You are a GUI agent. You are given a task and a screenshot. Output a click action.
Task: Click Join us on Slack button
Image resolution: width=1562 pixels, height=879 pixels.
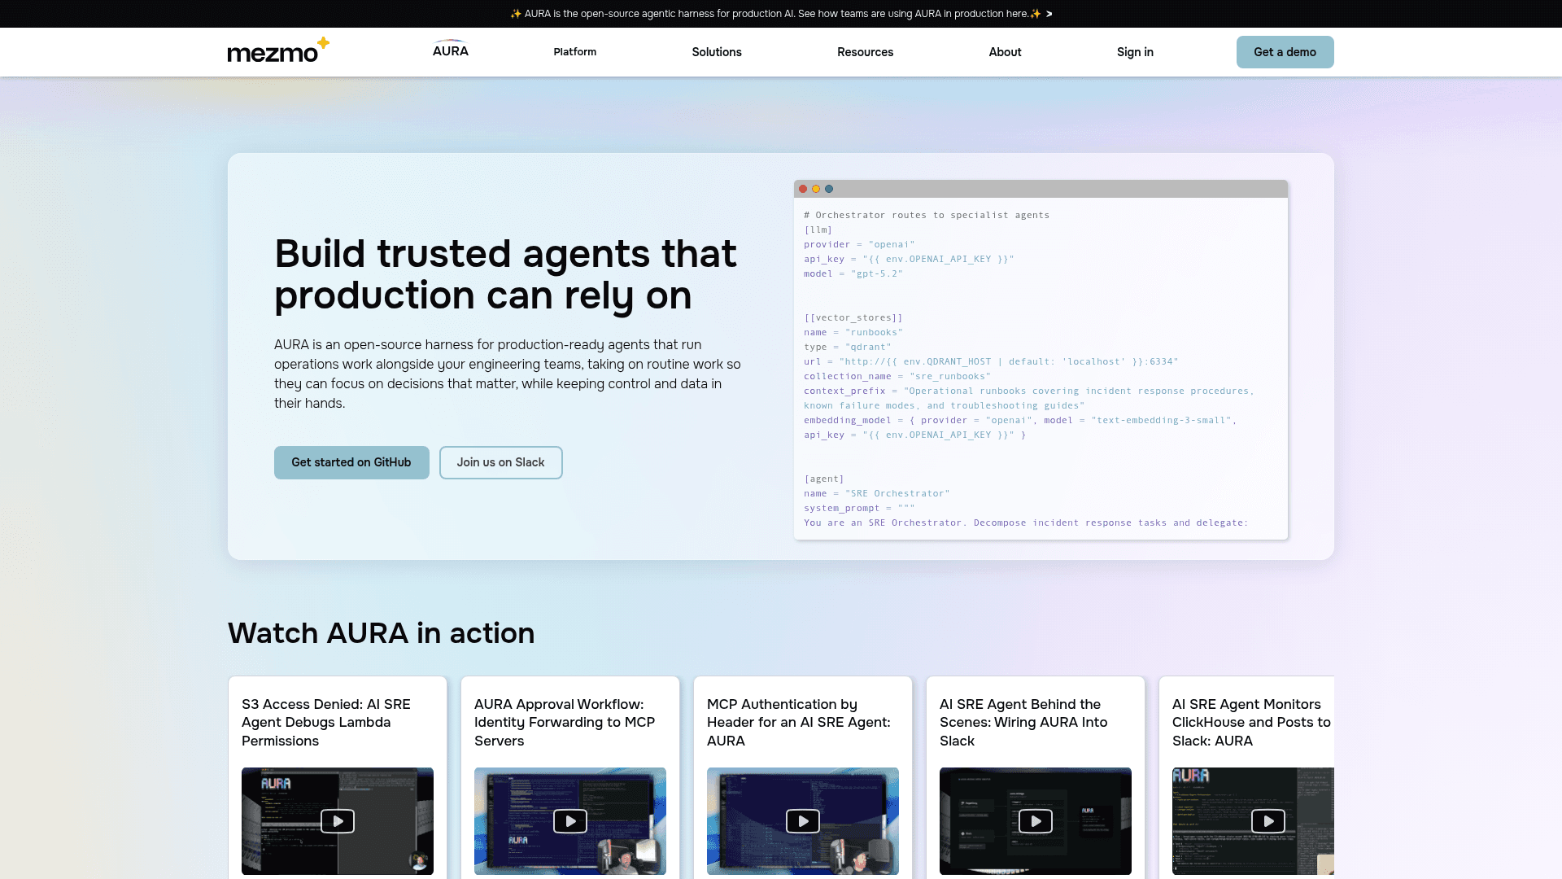501,462
